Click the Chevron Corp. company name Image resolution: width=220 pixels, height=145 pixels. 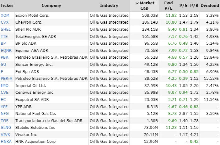[29, 22]
